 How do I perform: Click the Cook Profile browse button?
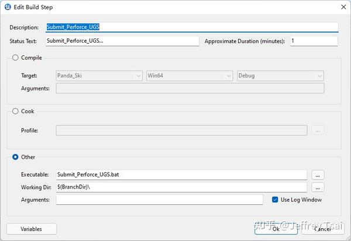click(318, 130)
